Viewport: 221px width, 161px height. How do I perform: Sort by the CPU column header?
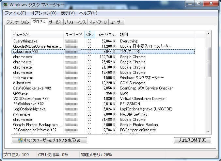(x=89, y=35)
